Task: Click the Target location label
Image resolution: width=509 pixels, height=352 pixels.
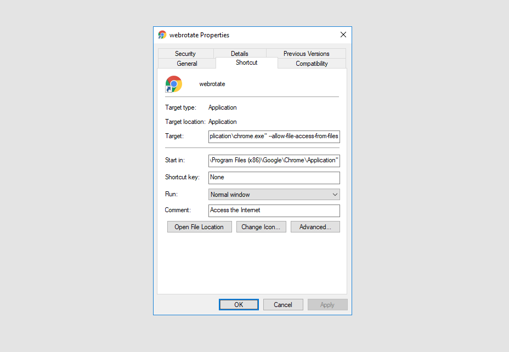Action: 185,122
